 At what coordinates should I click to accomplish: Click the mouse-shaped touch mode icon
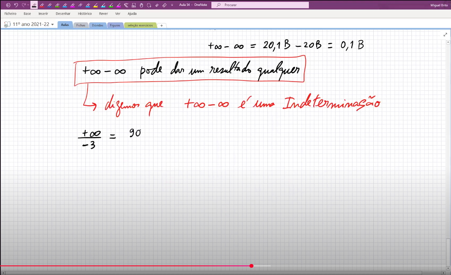(x=141, y=5)
